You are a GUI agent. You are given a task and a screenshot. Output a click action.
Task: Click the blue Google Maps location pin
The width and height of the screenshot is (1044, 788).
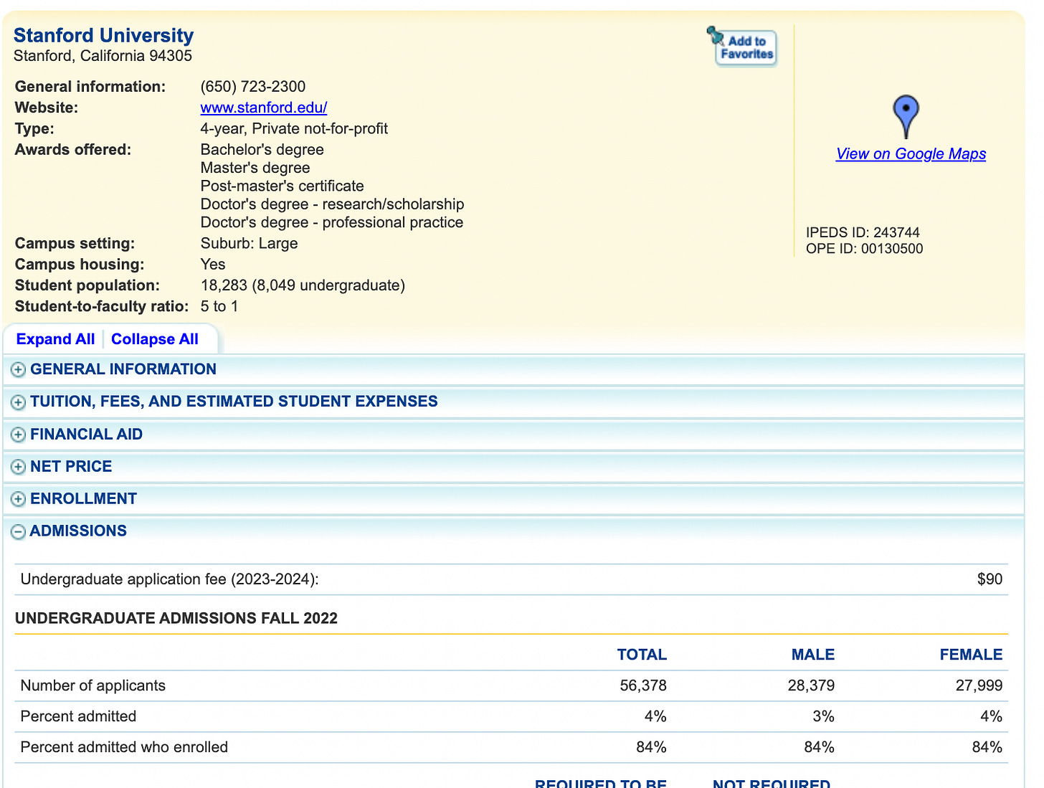(906, 117)
